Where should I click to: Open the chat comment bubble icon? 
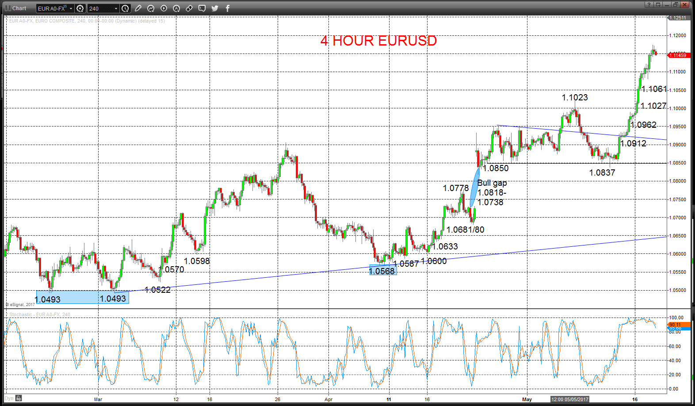(202, 8)
